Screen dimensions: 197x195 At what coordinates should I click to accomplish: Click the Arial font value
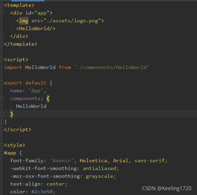pos(121,161)
